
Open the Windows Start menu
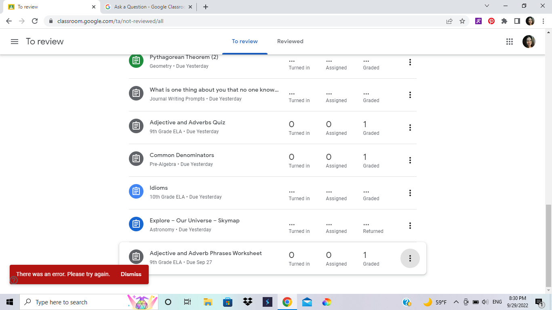(x=10, y=302)
